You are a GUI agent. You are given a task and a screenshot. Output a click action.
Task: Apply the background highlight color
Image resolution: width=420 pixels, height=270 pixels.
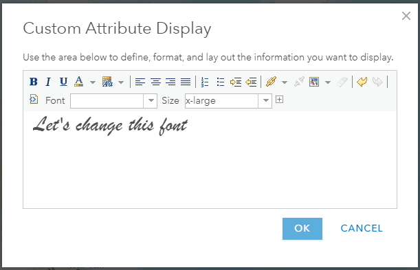click(107, 82)
